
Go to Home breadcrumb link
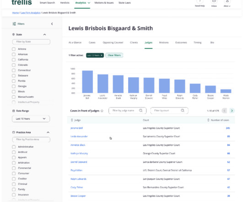[16, 13]
